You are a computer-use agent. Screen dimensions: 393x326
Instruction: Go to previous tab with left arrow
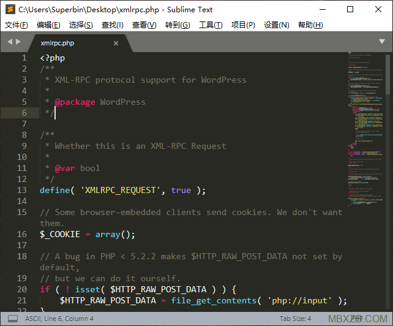point(10,42)
